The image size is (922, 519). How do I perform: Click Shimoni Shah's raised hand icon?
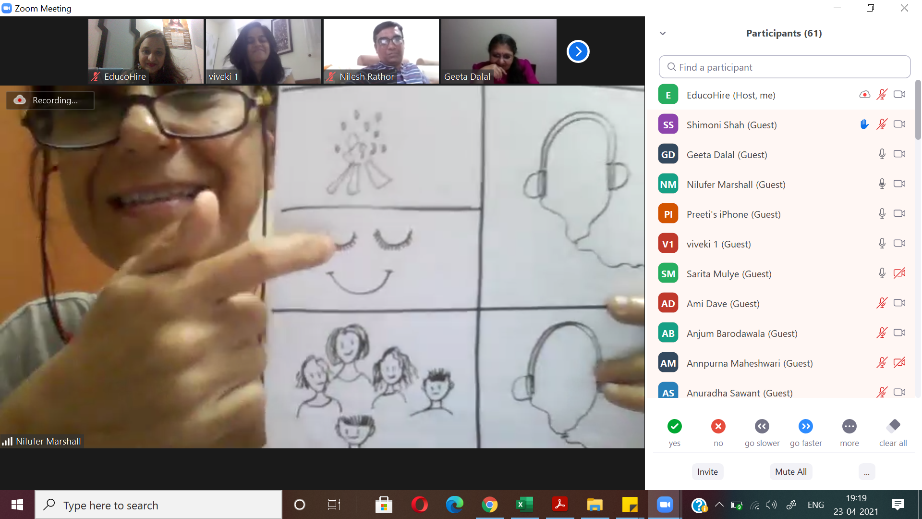coord(864,124)
